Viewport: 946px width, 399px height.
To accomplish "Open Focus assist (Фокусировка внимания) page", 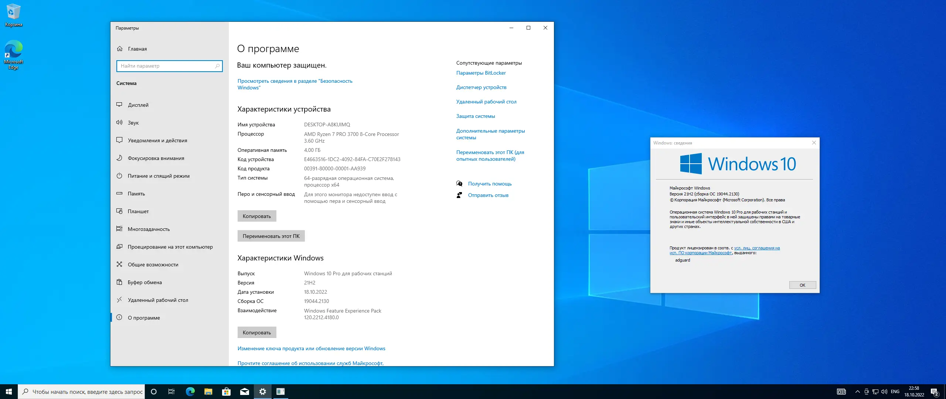I will pyautogui.click(x=156, y=158).
